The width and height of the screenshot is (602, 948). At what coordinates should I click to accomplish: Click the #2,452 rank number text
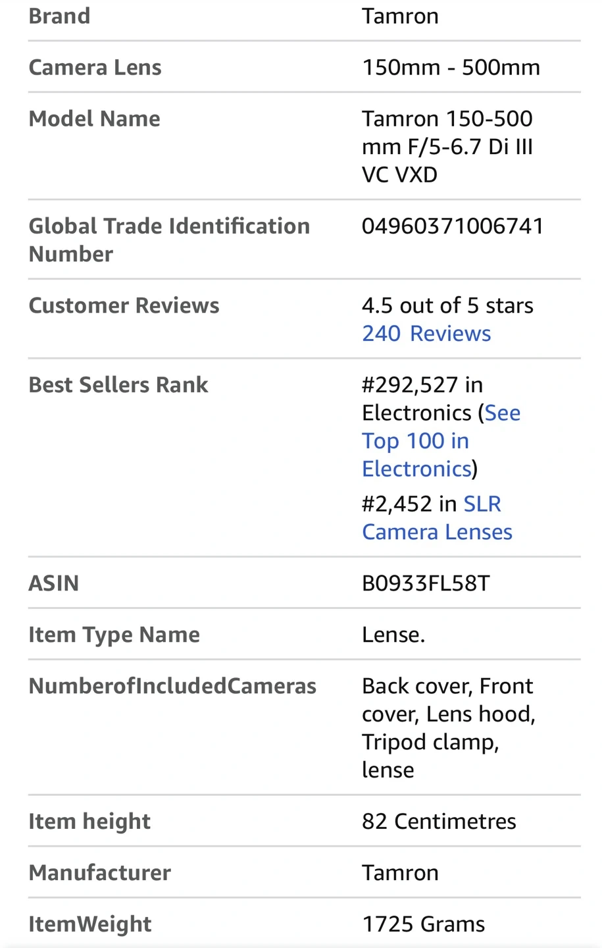coord(397,504)
